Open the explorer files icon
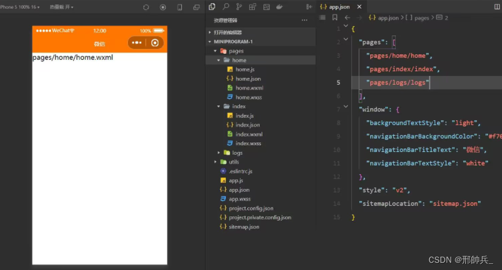The width and height of the screenshot is (502, 270). pos(212,7)
